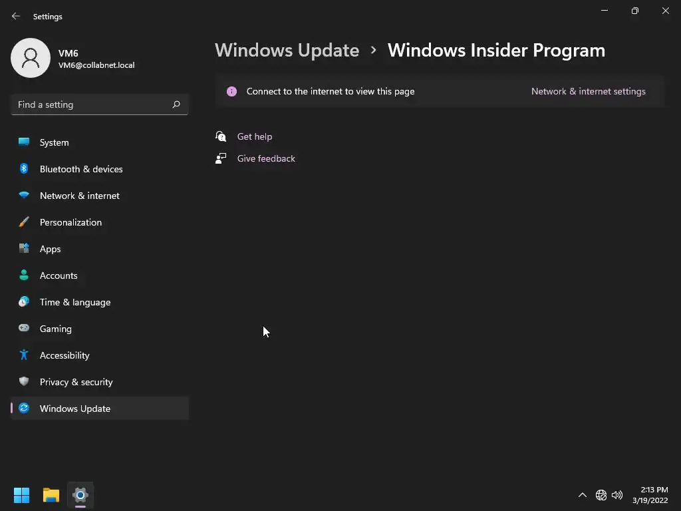681x511 pixels.
Task: Return to Windows Update via the breadcrumb
Action: point(287,51)
